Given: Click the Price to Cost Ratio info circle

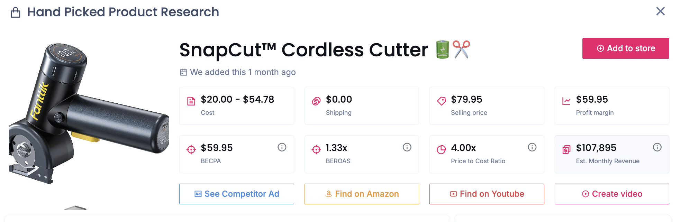Looking at the screenshot, I should (x=532, y=147).
